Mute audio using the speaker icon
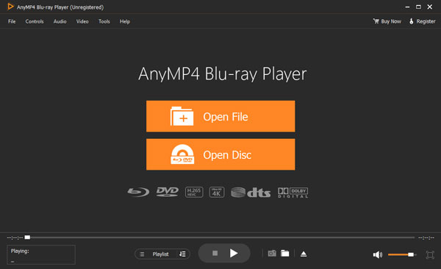The height and width of the screenshot is (269, 441). (x=378, y=254)
